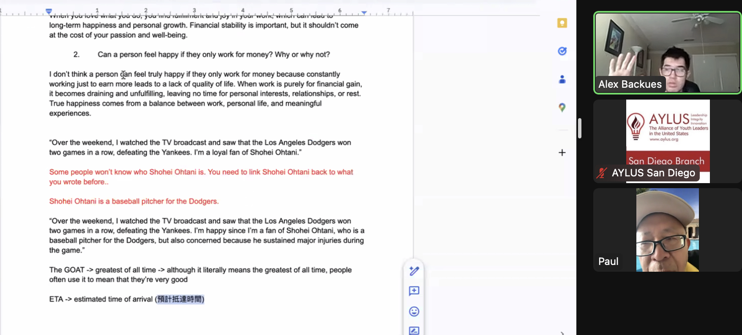Open the Google Maps side panel icon

[562, 108]
